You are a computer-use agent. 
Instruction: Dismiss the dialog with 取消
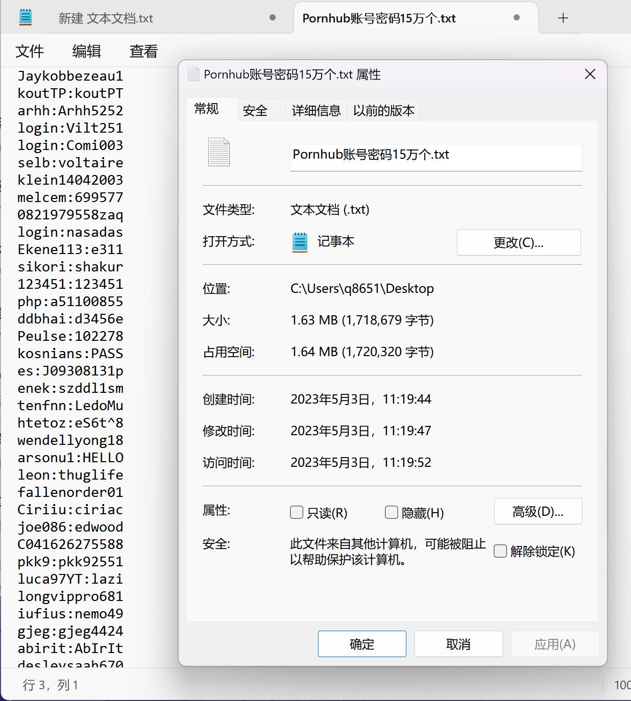click(458, 644)
